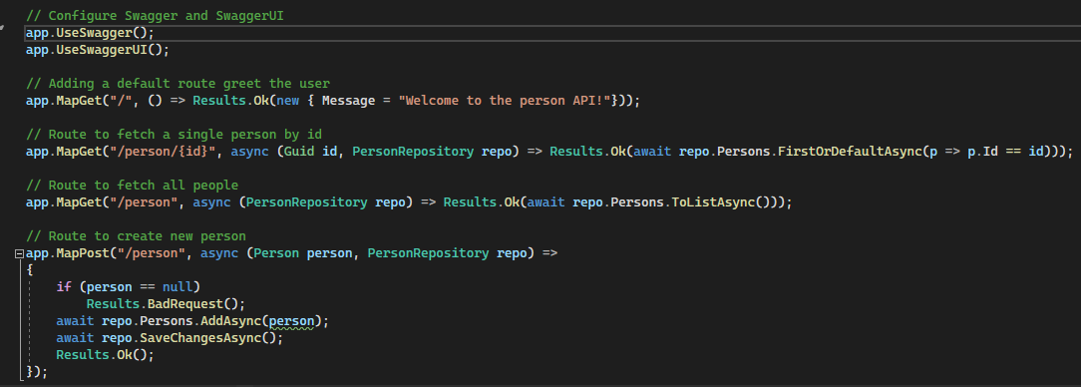Click the FirstOrDefaultAsync method name
Screen dimensions: 1081x387
click(x=850, y=152)
